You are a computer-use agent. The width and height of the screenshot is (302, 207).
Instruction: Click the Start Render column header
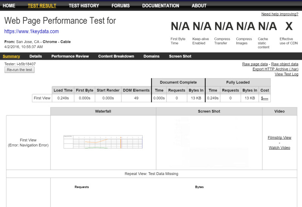[x=108, y=90]
